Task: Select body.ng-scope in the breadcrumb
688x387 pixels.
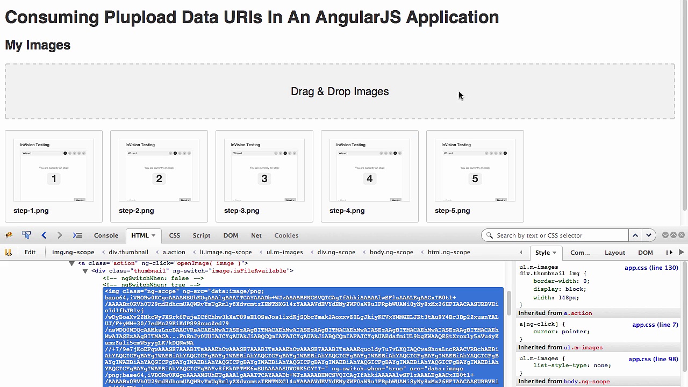Action: [x=391, y=252]
